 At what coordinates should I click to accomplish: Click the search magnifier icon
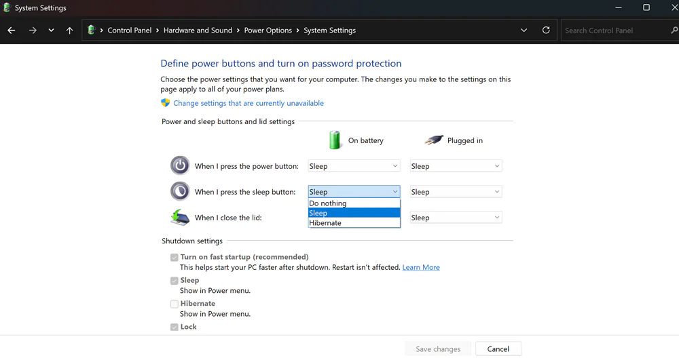pyautogui.click(x=674, y=31)
